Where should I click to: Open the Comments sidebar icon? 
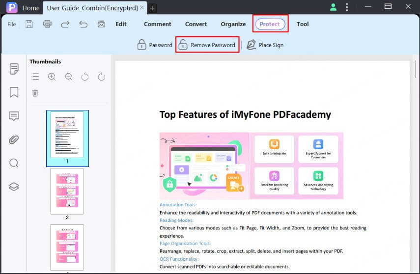[14, 116]
